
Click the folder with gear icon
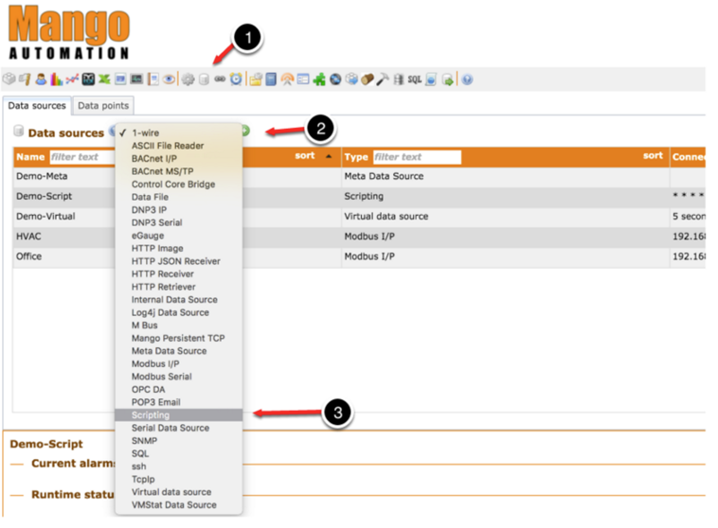point(256,79)
